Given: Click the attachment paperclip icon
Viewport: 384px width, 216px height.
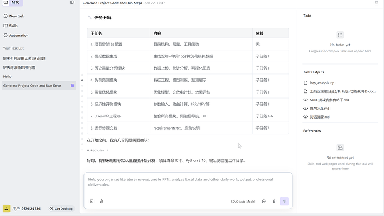Looking at the screenshot, I should click(101, 202).
